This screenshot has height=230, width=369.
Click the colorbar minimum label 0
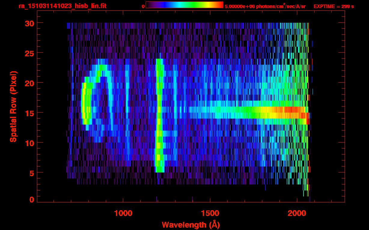143,6
